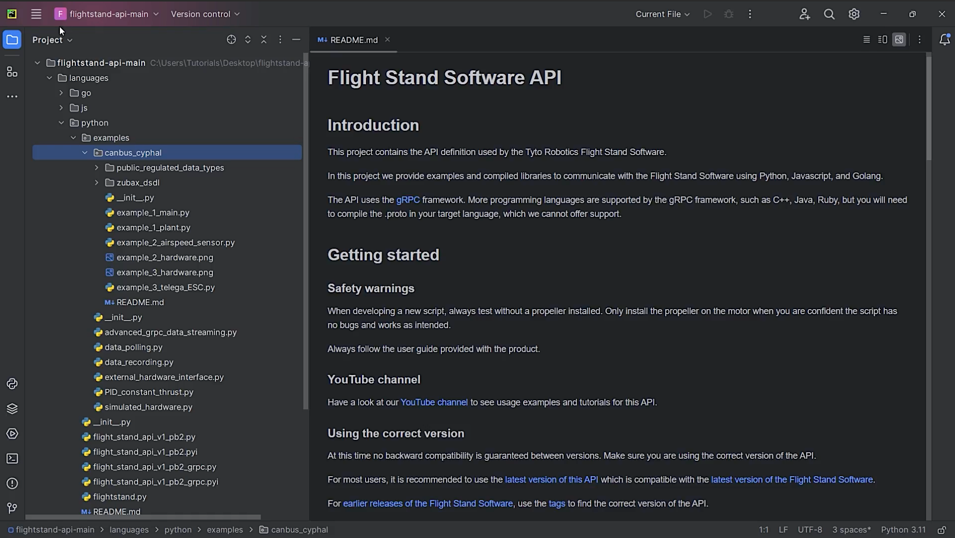
Task: Expand the public_regulated_data_types folder
Action: click(96, 168)
